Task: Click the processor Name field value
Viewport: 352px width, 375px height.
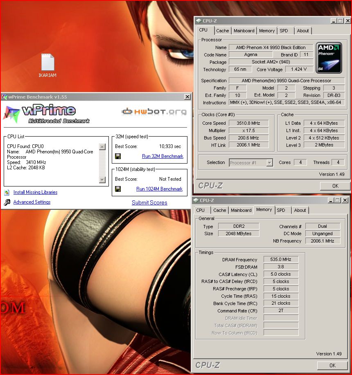Action: click(271, 47)
